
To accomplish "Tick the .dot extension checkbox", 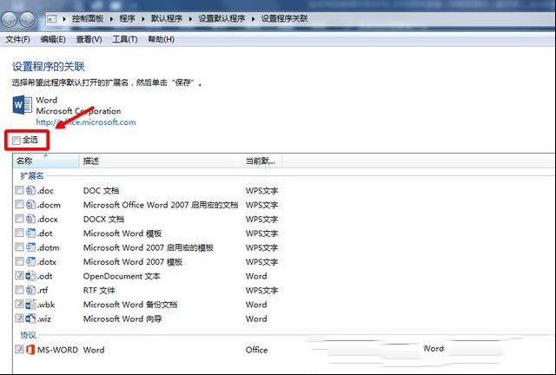I will [x=19, y=233].
